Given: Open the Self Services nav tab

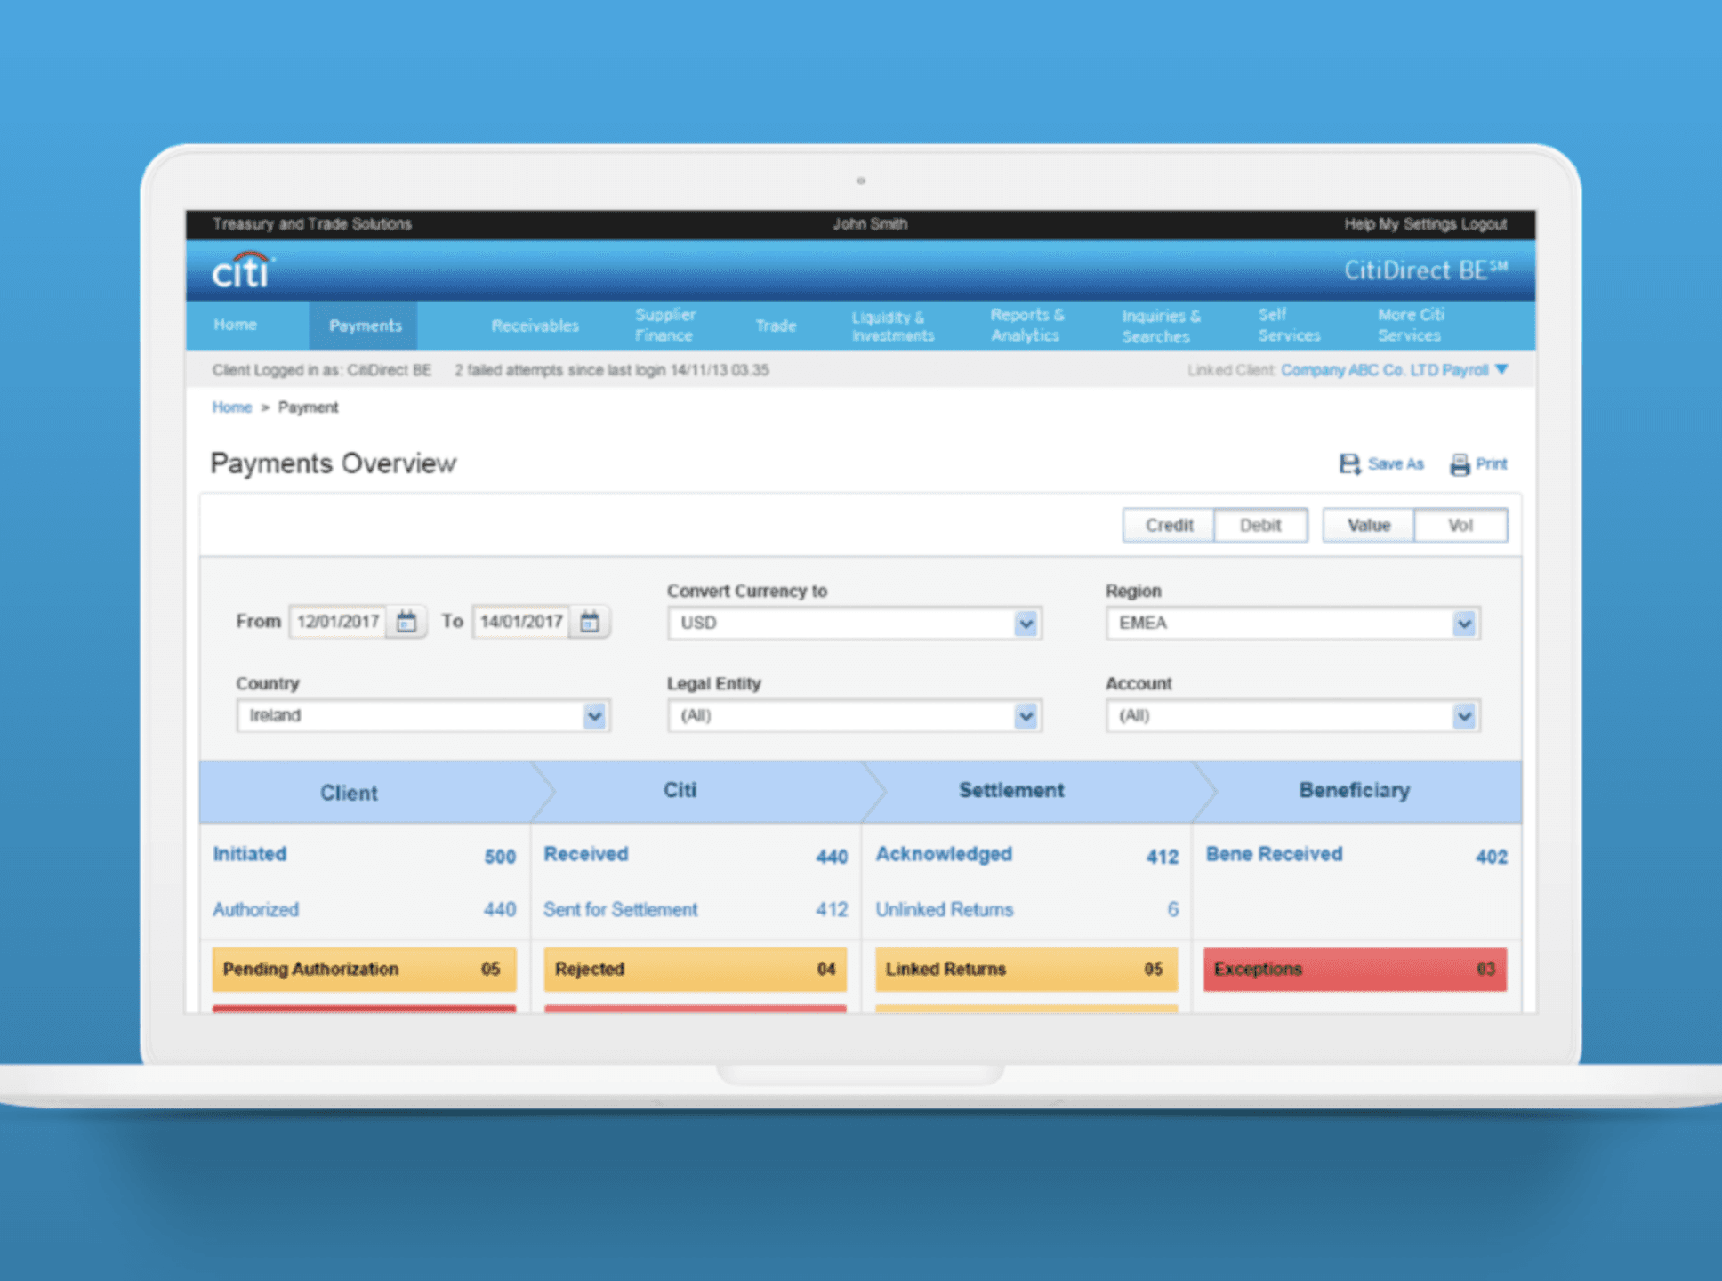Looking at the screenshot, I should (x=1289, y=325).
